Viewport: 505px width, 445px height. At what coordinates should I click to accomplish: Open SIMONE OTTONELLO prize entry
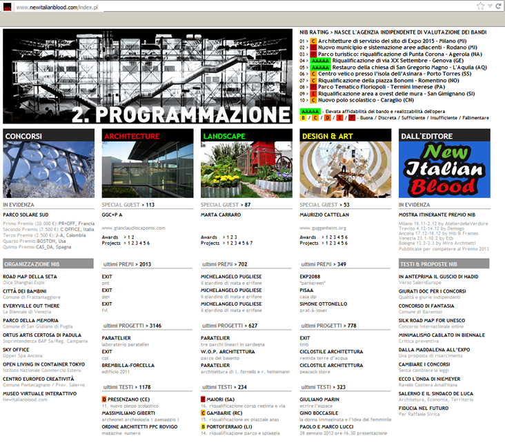324,304
